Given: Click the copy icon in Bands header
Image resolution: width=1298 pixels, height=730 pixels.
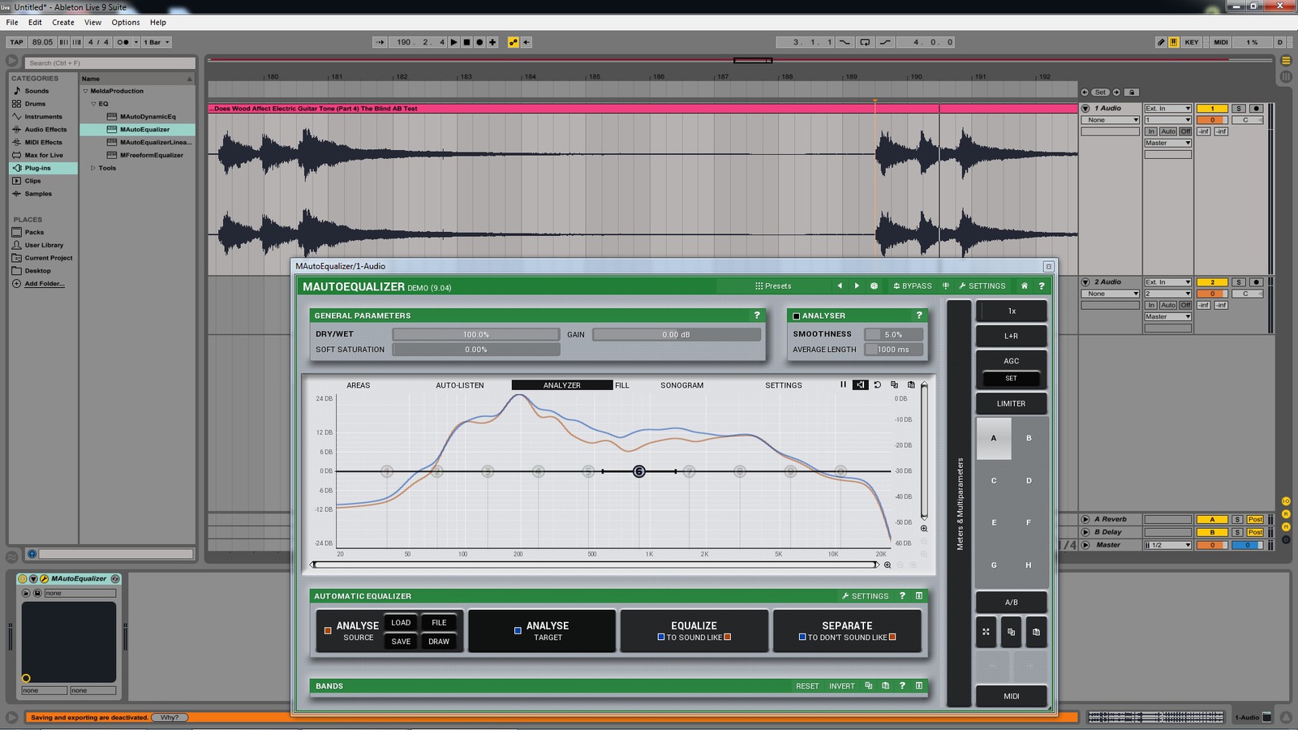Looking at the screenshot, I should click(868, 685).
